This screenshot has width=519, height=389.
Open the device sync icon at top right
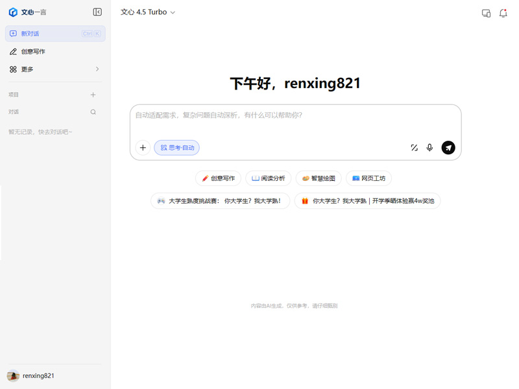pos(486,12)
